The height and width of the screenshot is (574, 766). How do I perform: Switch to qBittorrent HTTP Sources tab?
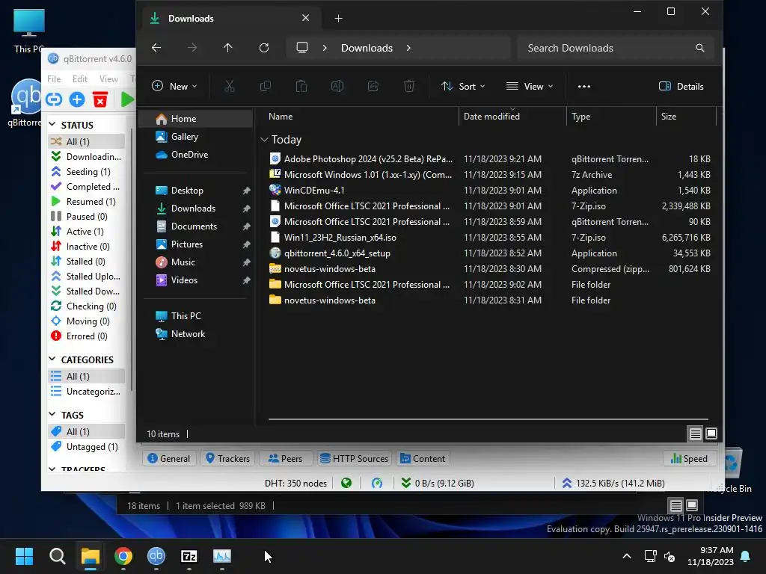pyautogui.click(x=354, y=458)
